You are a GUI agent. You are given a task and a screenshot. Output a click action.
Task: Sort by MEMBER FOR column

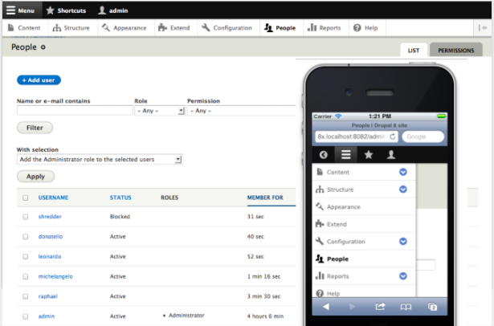click(265, 198)
